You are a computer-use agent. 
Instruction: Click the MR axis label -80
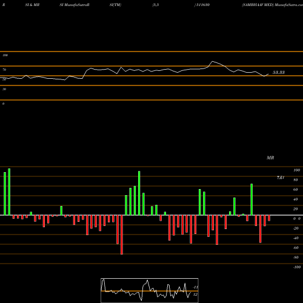coord(296,258)
